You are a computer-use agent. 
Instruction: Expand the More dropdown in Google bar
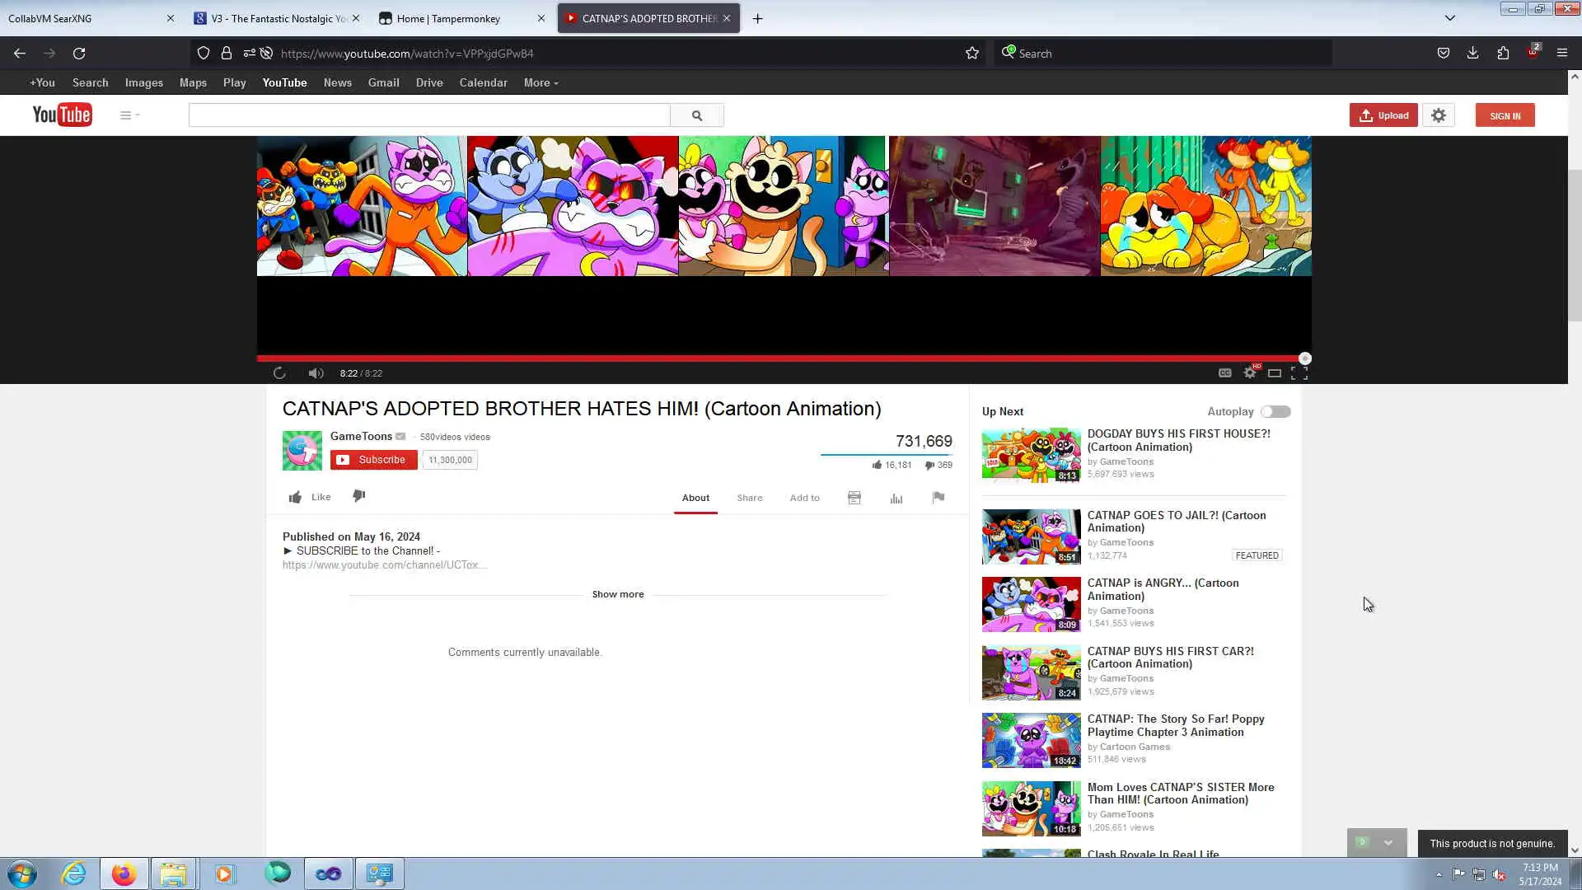point(541,82)
